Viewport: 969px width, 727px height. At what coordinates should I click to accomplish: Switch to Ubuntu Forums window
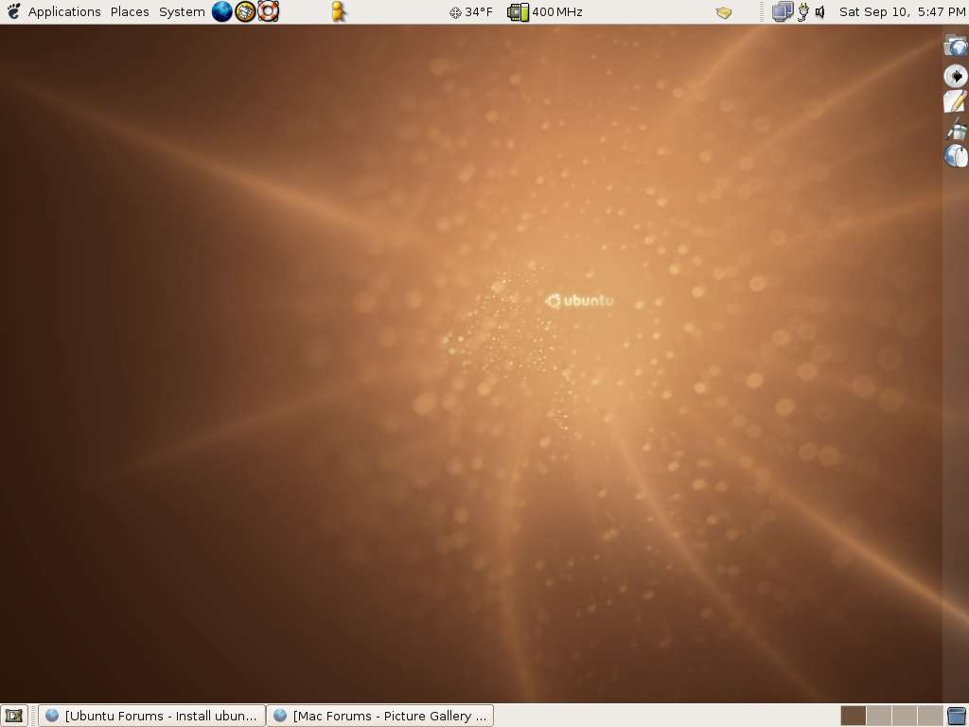click(151, 716)
